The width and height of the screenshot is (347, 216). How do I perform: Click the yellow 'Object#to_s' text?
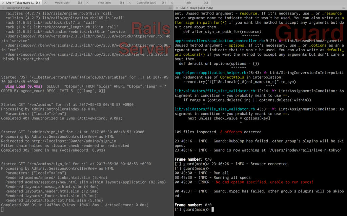(x=232, y=77)
